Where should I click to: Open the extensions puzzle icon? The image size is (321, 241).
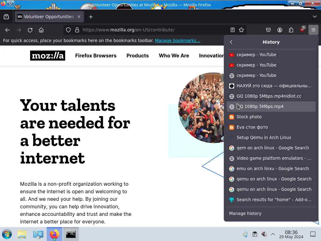[291, 30]
